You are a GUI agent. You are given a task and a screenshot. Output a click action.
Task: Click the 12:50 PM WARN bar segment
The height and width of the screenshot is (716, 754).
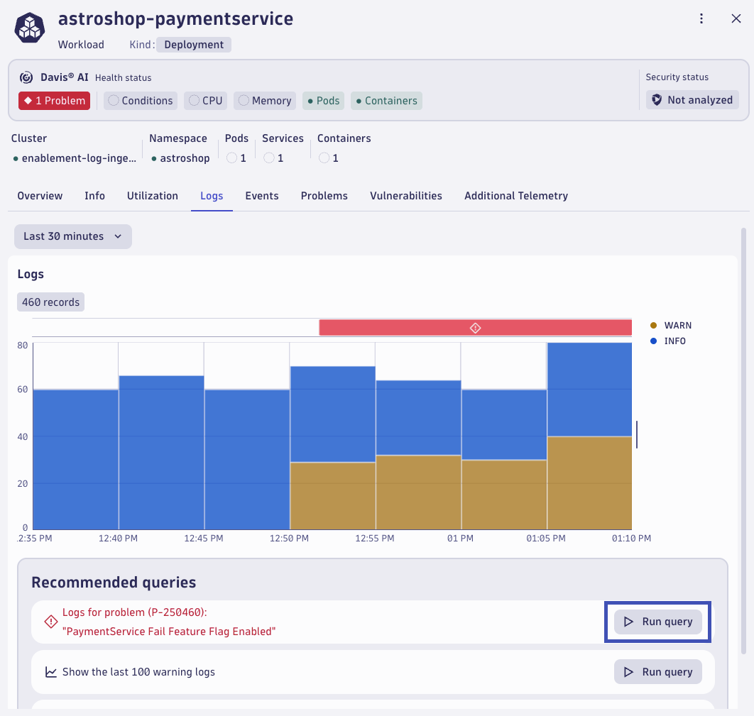(x=333, y=496)
